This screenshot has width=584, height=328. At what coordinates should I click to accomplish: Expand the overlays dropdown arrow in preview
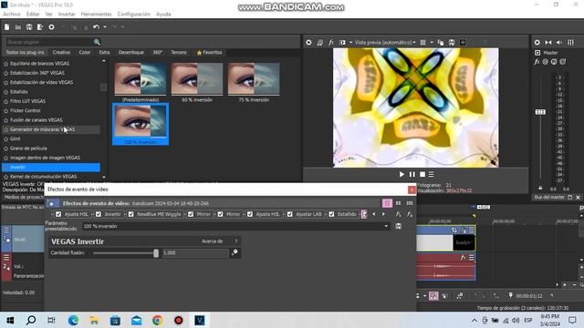click(x=432, y=43)
